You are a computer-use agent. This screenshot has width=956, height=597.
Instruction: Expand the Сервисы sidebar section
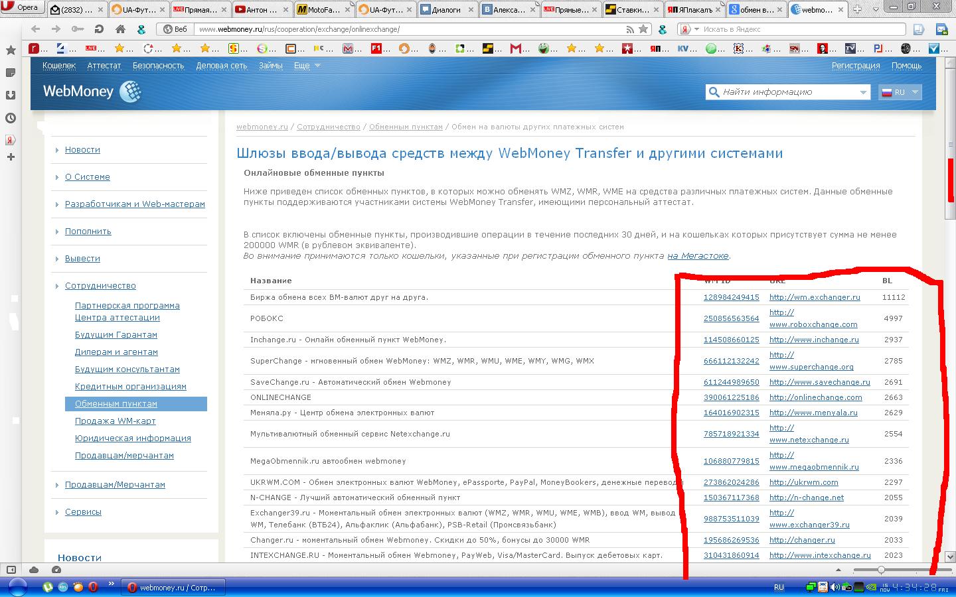(x=83, y=512)
